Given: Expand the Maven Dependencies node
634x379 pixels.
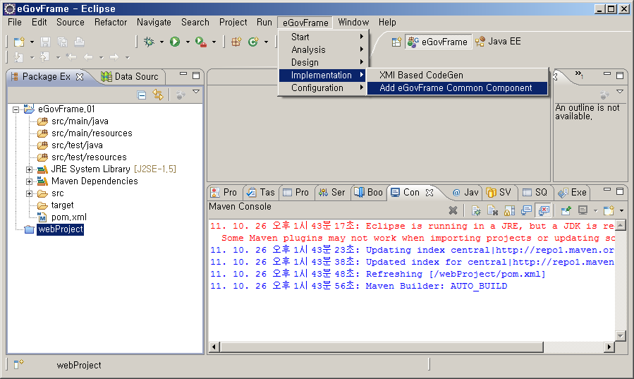Looking at the screenshot, I should [x=30, y=181].
